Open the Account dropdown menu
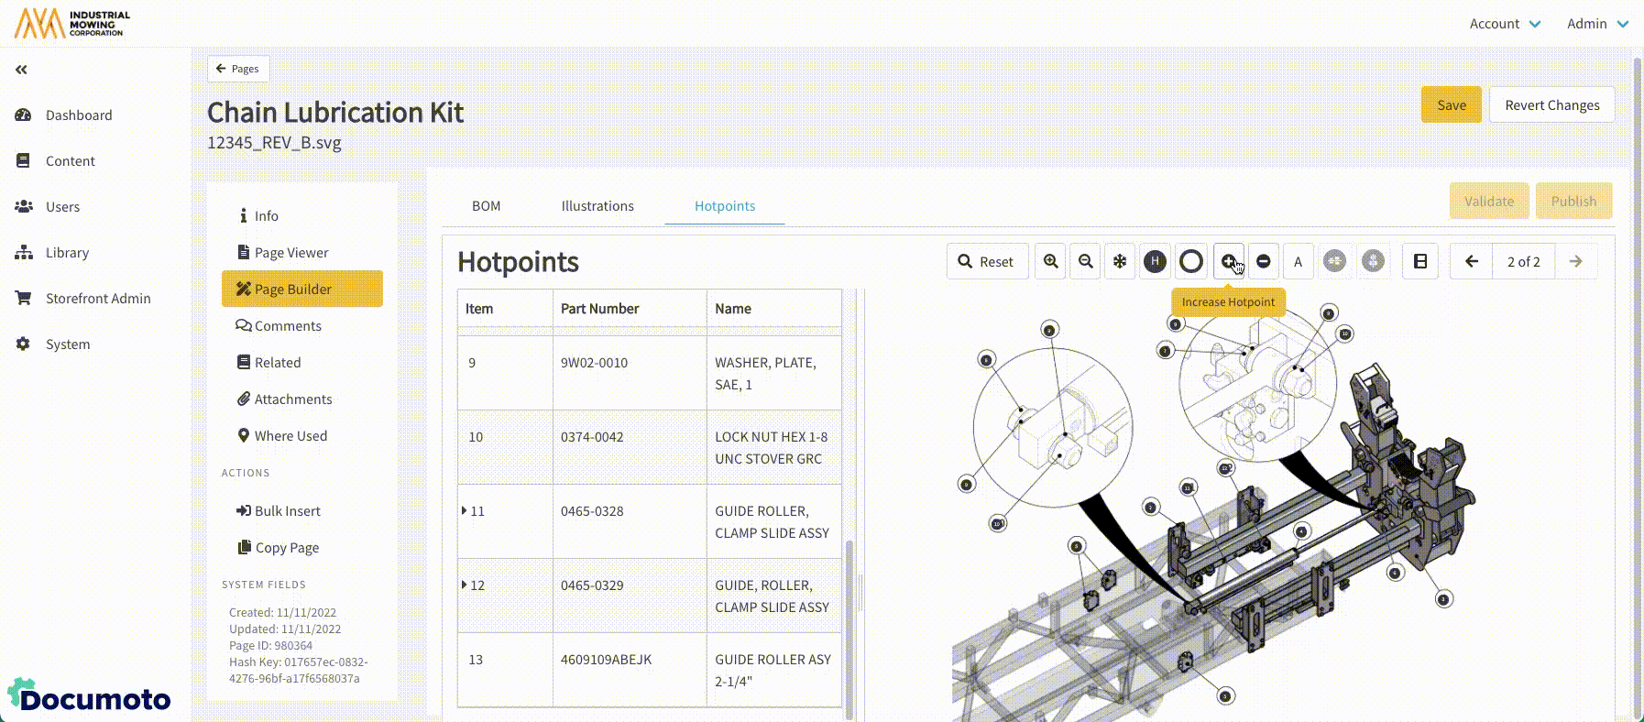The width and height of the screenshot is (1644, 722). coord(1505,24)
